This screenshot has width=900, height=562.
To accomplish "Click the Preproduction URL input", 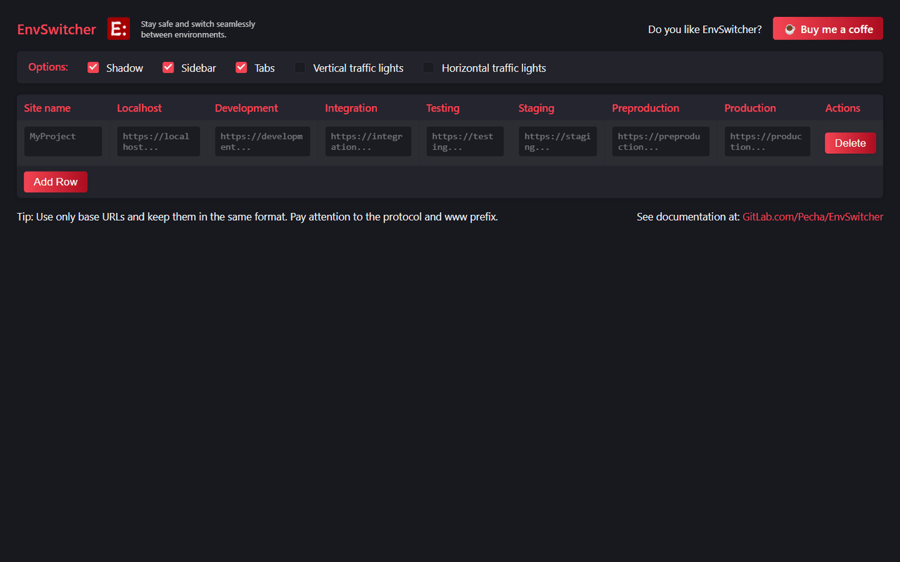I will [x=660, y=141].
